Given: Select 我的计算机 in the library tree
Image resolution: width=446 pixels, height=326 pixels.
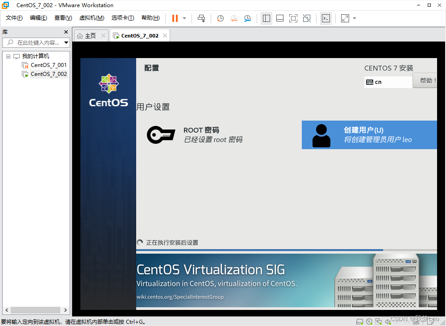Looking at the screenshot, I should (36, 56).
